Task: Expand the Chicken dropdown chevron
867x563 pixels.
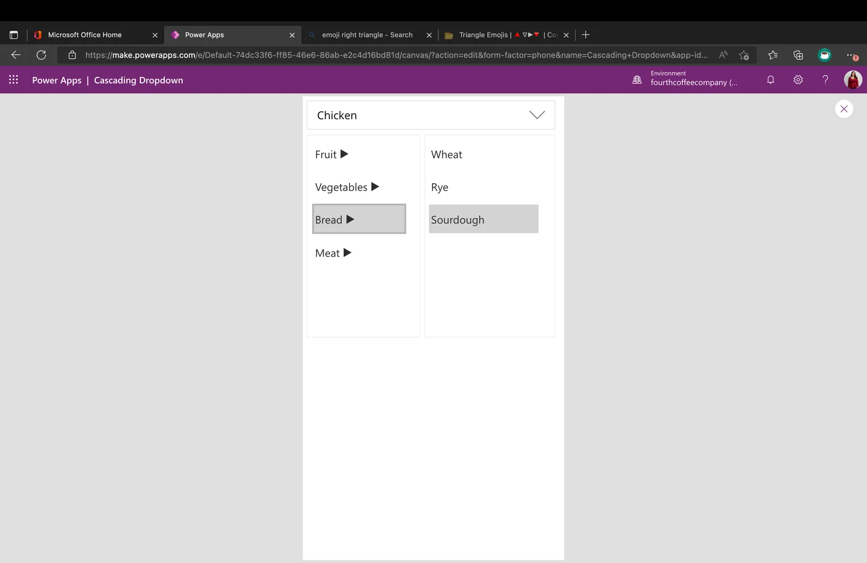Action: pyautogui.click(x=536, y=115)
